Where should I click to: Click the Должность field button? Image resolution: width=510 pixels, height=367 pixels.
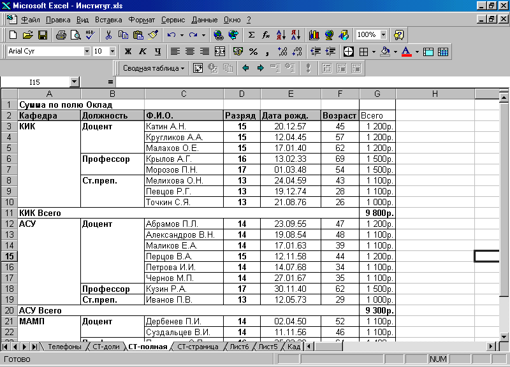coord(112,115)
